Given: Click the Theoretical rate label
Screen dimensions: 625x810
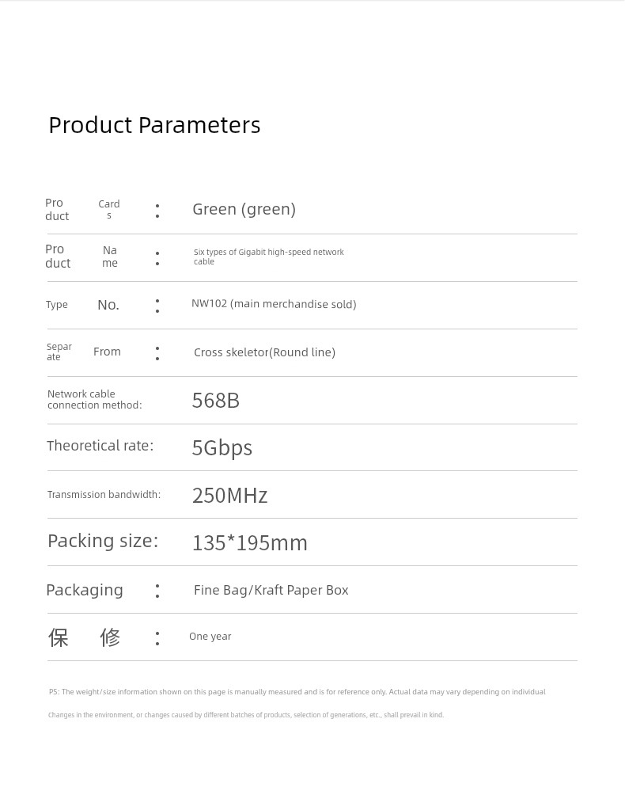Looking at the screenshot, I should point(100,446).
